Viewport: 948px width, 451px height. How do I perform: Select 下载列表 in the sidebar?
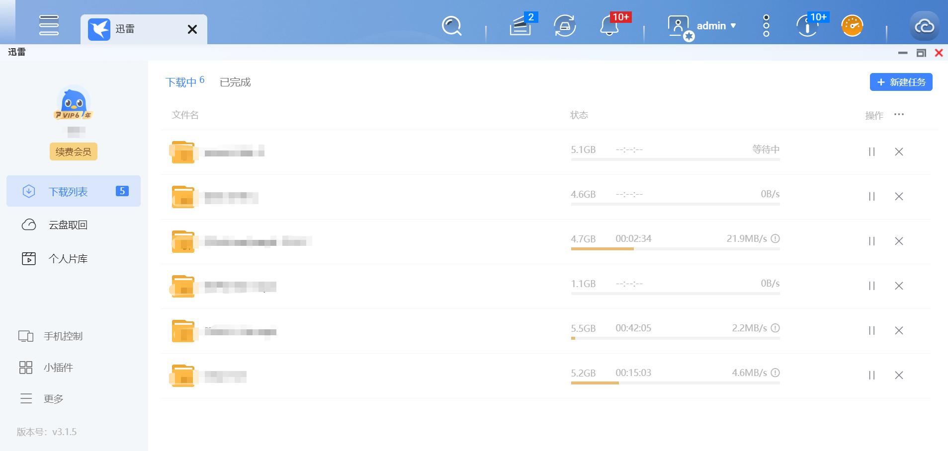74,191
